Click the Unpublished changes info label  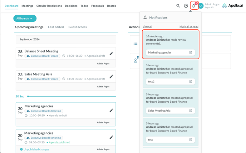[x=36, y=149]
